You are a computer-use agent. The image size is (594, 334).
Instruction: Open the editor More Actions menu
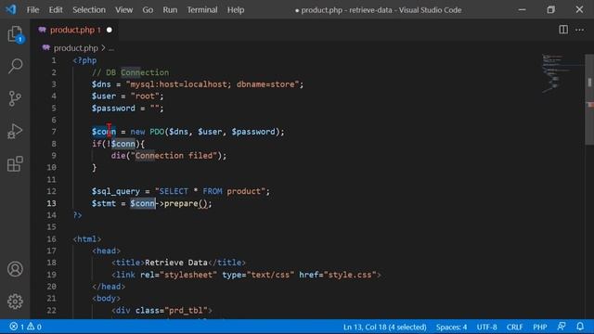point(579,30)
